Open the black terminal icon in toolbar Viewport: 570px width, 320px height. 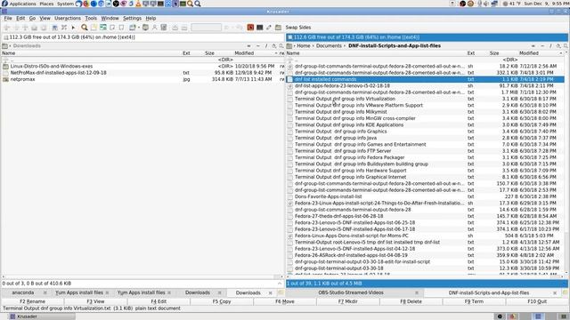[x=259, y=28]
